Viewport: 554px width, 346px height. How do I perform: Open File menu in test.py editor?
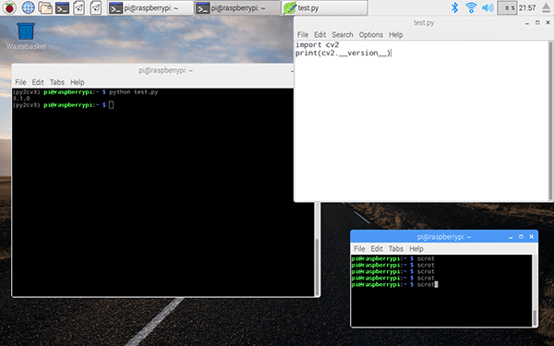coord(303,35)
